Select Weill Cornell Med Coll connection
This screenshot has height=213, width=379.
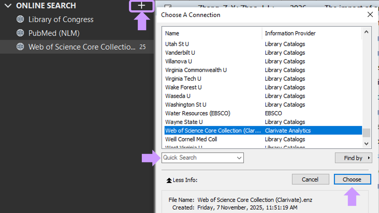coord(191,139)
